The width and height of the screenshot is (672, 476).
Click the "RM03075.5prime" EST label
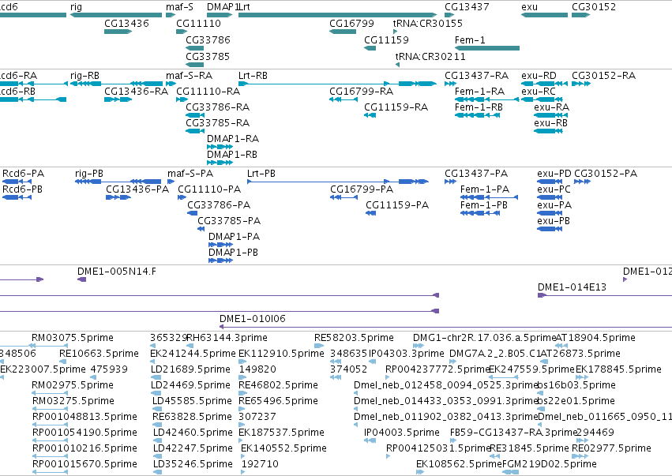pyautogui.click(x=73, y=338)
